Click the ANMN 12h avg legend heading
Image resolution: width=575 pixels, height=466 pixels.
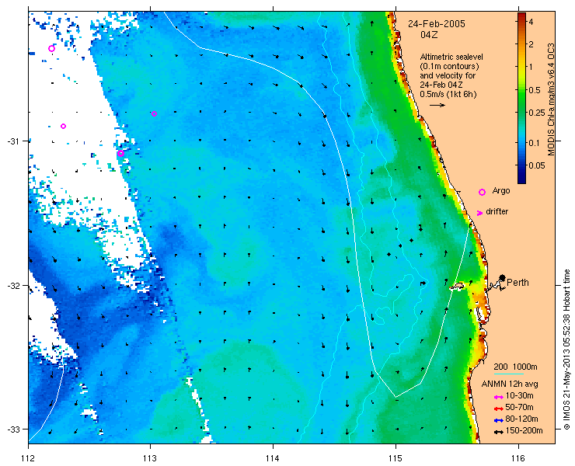510,384
